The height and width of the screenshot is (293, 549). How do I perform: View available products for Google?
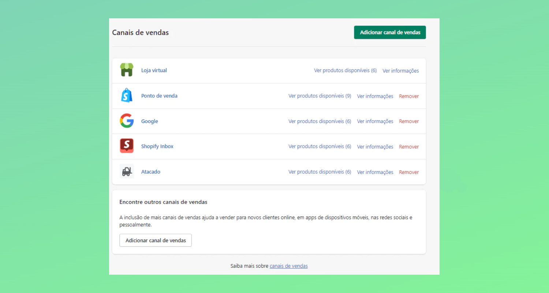coord(320,121)
